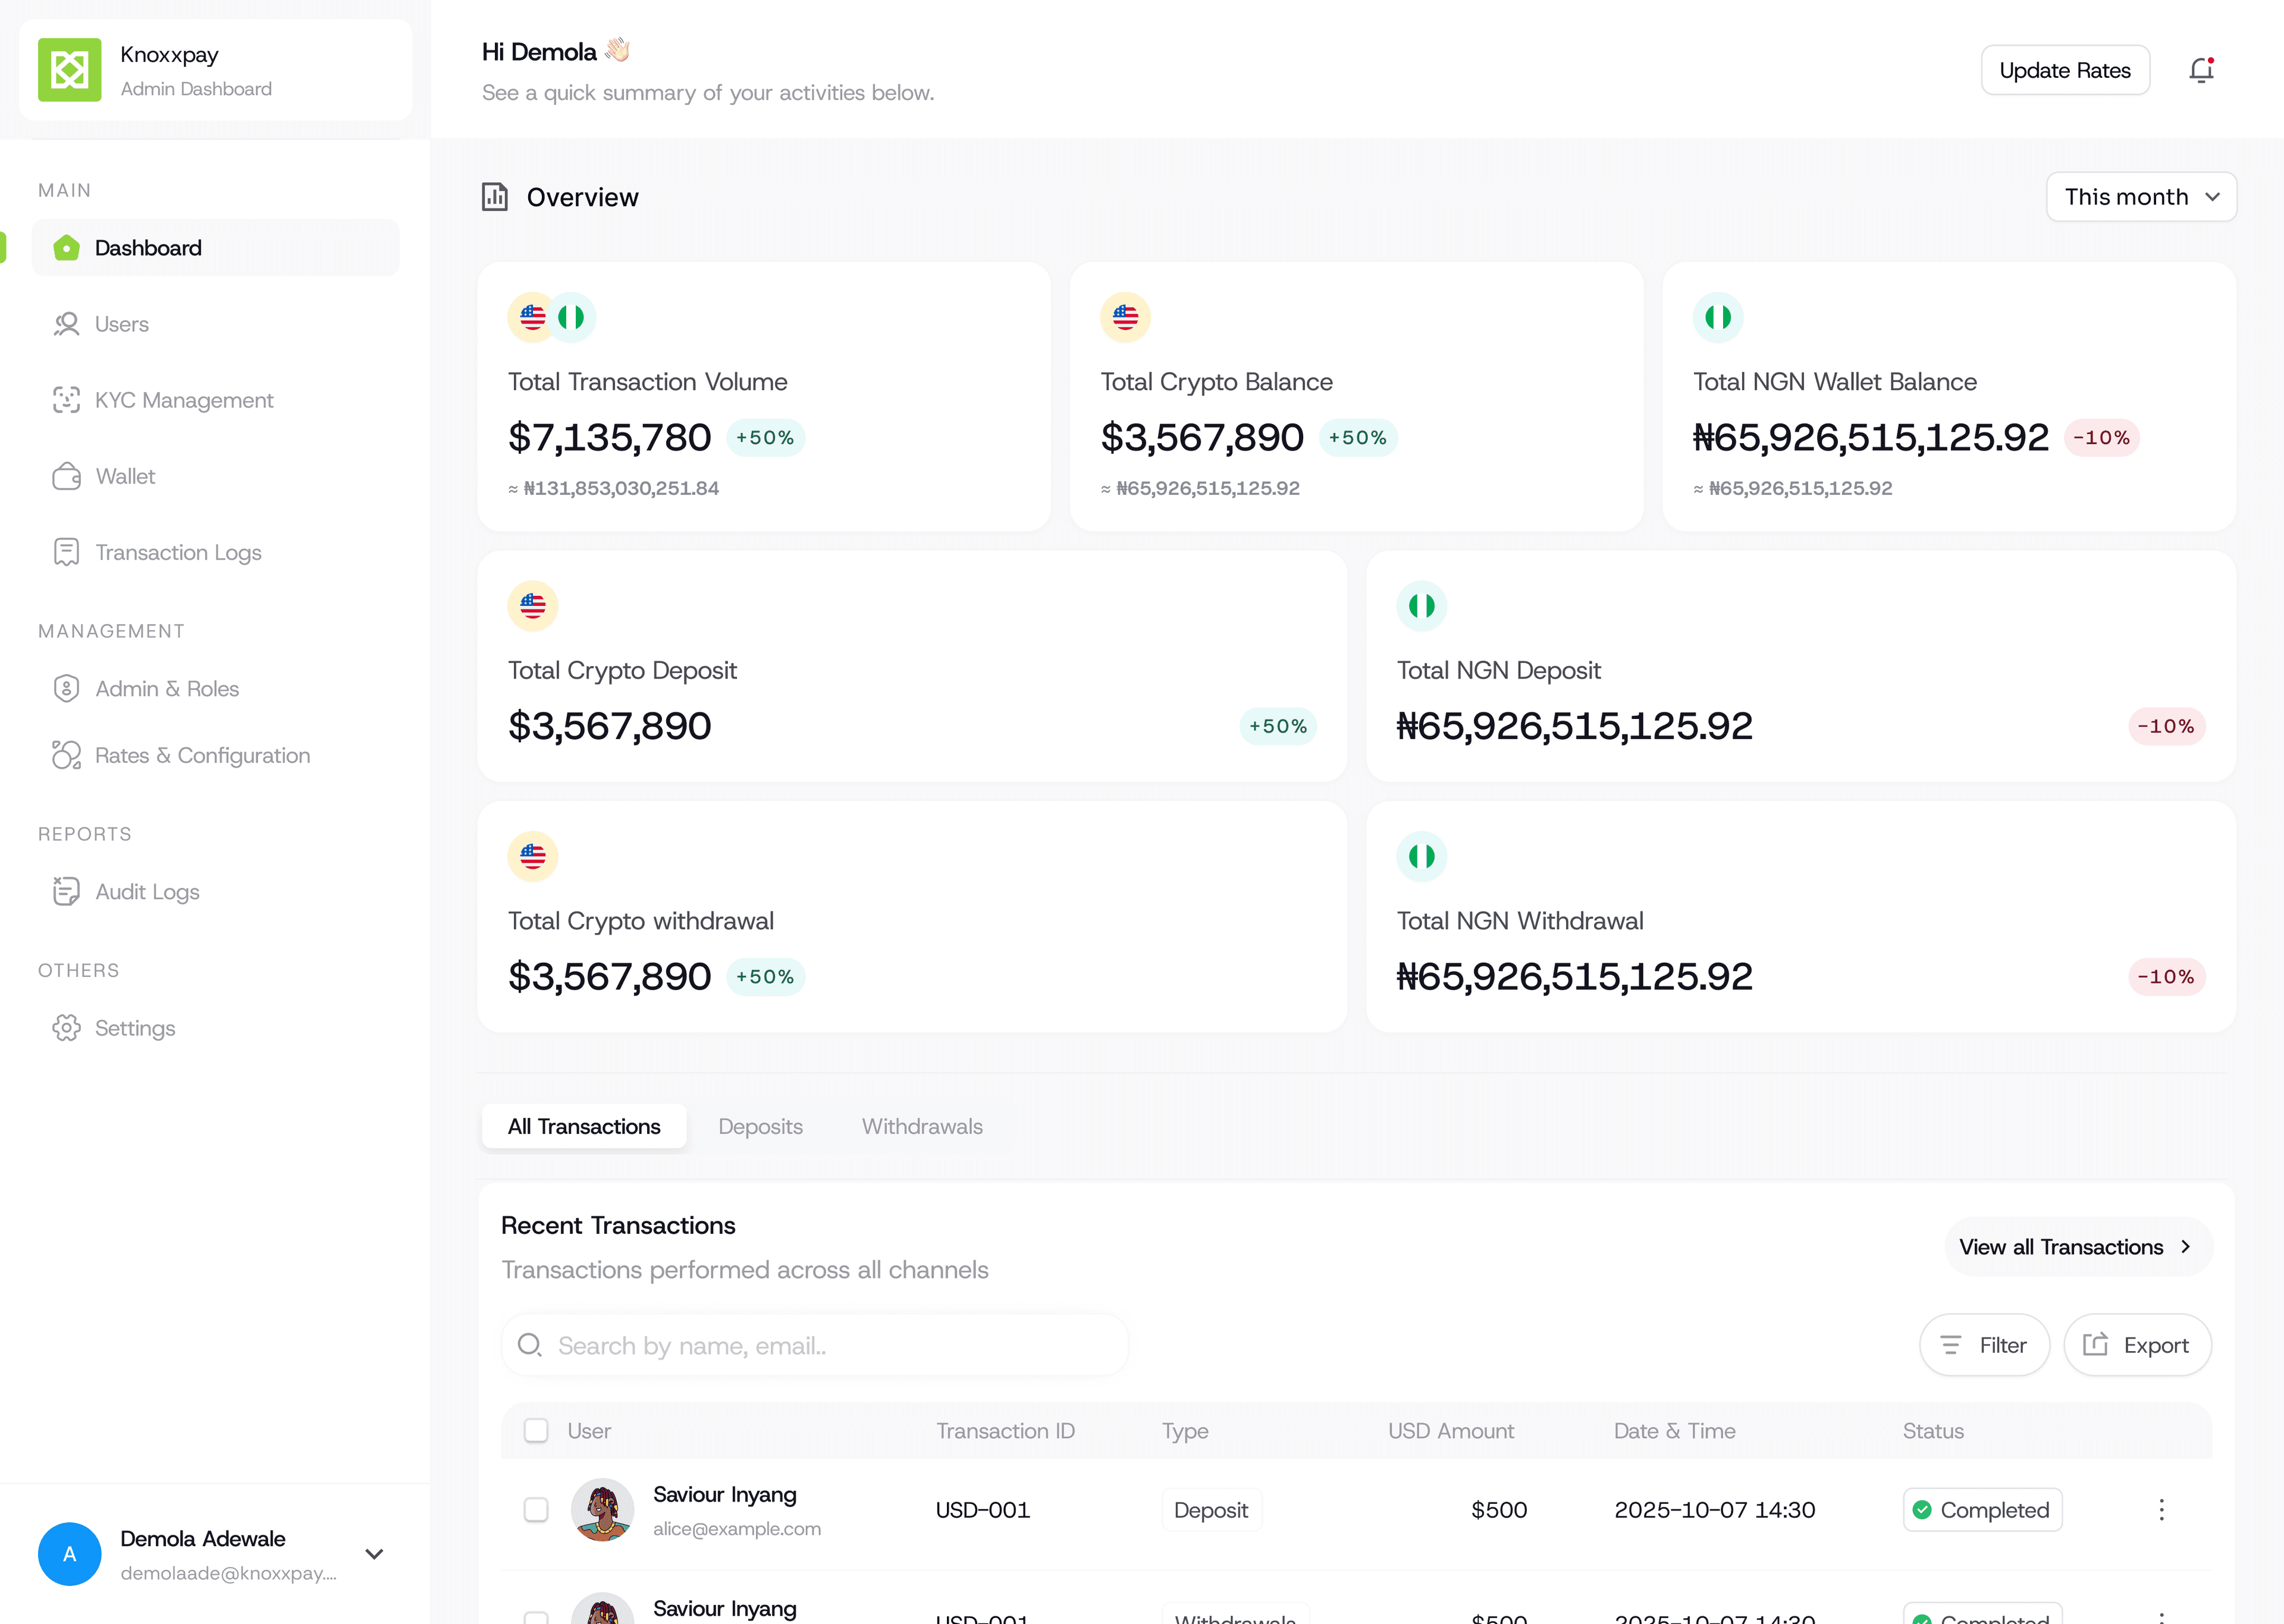Click the search magnifier icon

click(x=530, y=1345)
